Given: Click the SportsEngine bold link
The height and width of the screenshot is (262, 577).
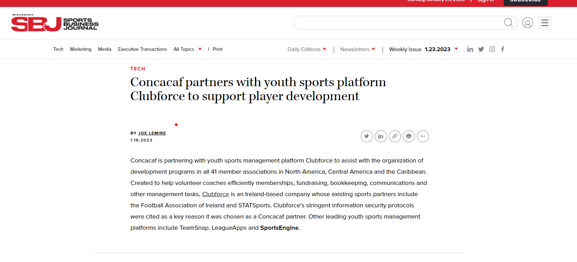Looking at the screenshot, I should pos(279,228).
